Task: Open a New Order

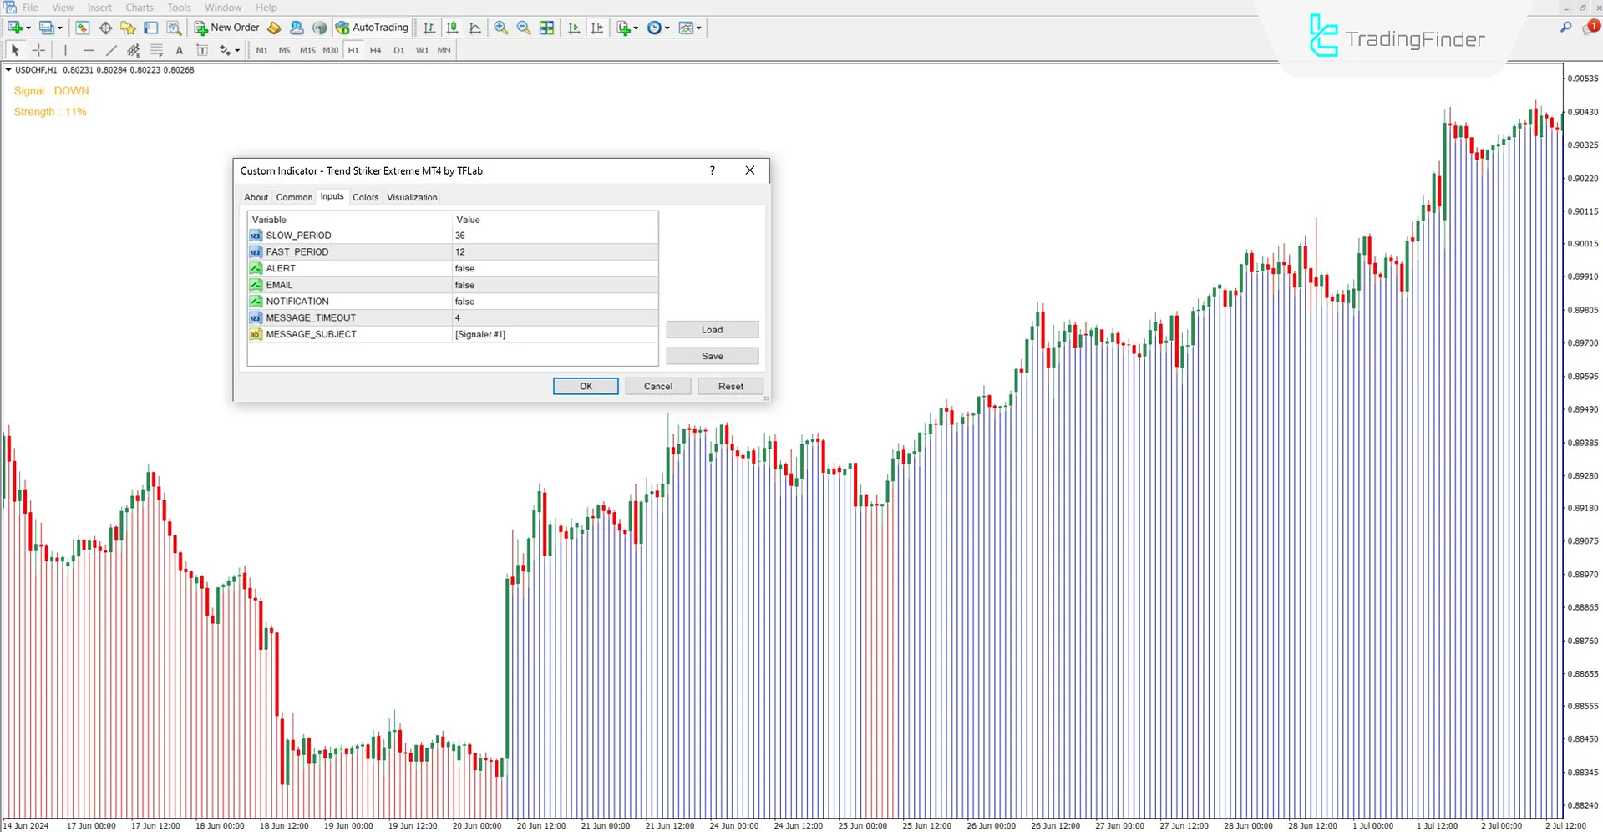Action: pyautogui.click(x=226, y=28)
